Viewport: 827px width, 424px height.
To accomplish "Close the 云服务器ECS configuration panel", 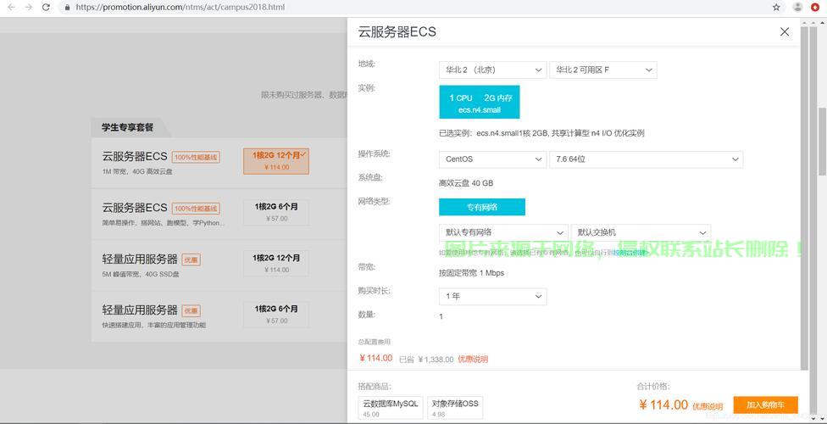I will pos(784,32).
